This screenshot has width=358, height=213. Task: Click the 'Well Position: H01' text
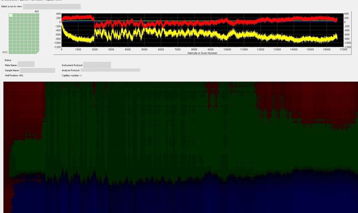pyautogui.click(x=14, y=75)
